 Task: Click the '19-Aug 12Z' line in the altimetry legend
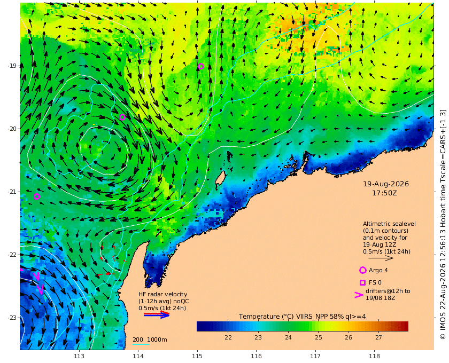pyautogui.click(x=380, y=245)
